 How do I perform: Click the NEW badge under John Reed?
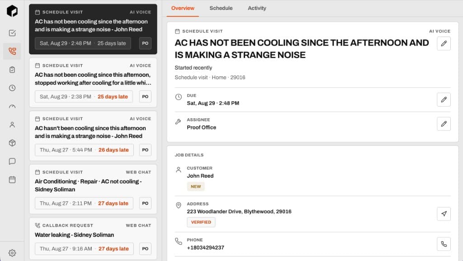click(196, 186)
